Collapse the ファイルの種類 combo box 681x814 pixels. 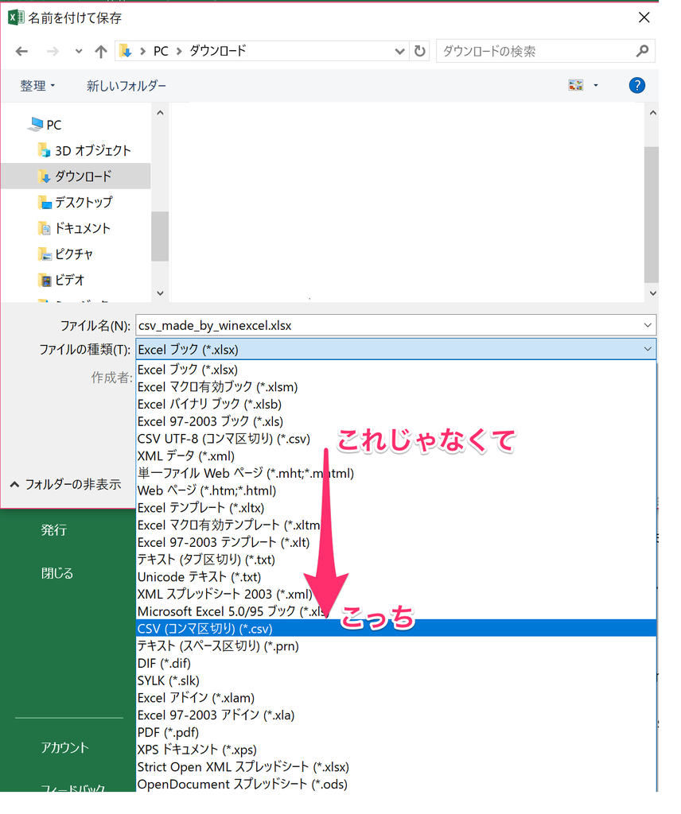pyautogui.click(x=648, y=350)
